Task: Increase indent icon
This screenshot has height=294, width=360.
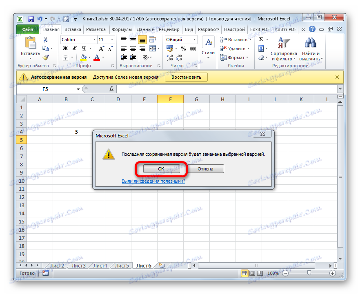Action: [x=133, y=57]
